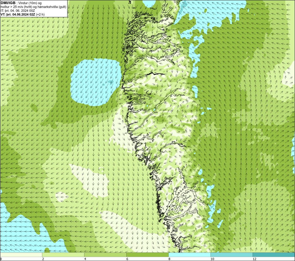Click the 8–10 m/s light cyan swatch
Screen dimensions: 295x261
[190, 255]
